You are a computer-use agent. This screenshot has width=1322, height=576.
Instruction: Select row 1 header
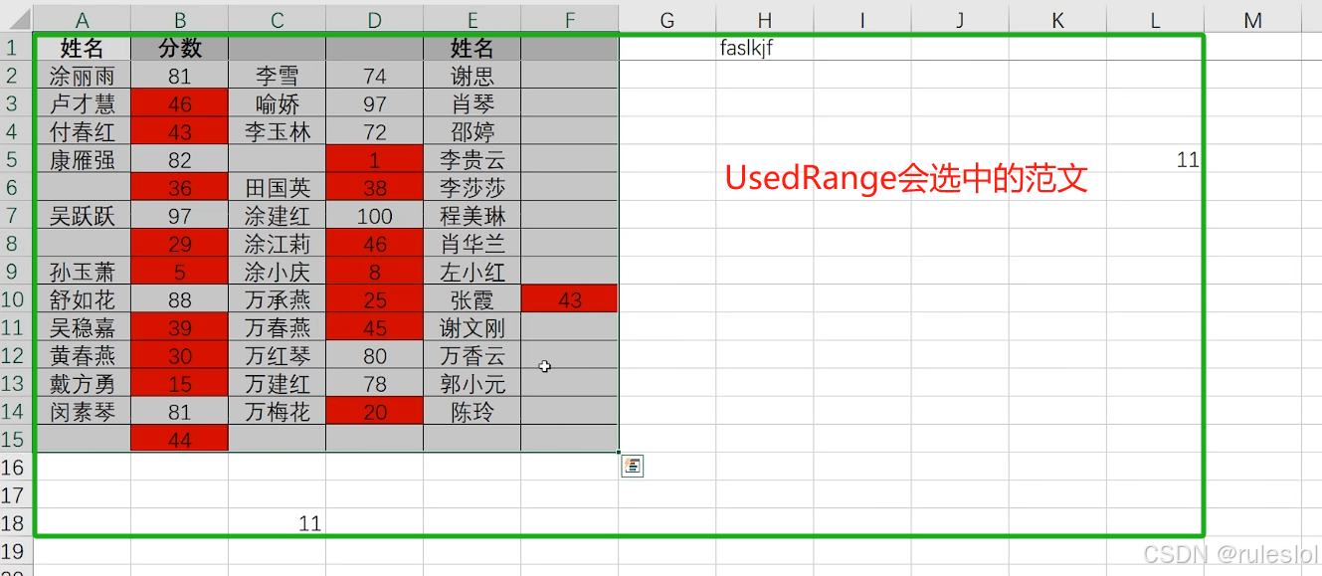tap(16, 48)
